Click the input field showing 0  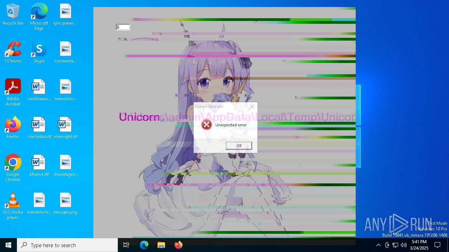point(123,27)
